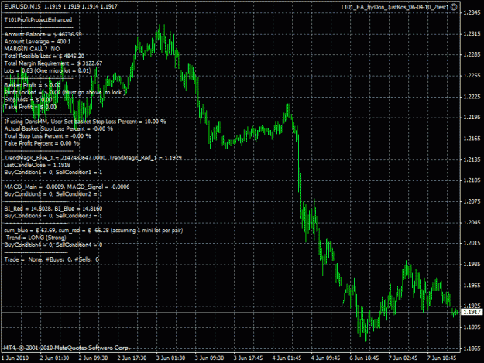Click time axis label 7 Jun 10:45
The height and width of the screenshot is (363, 484).
pos(441,358)
